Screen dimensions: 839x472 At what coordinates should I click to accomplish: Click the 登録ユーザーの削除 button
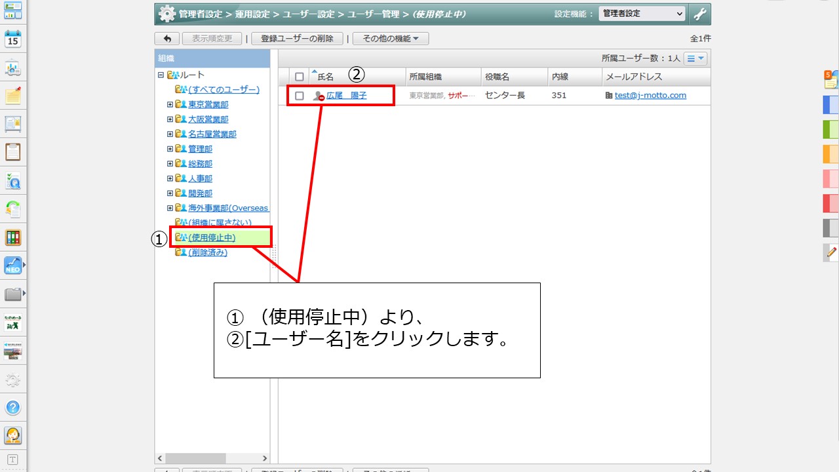pos(297,39)
